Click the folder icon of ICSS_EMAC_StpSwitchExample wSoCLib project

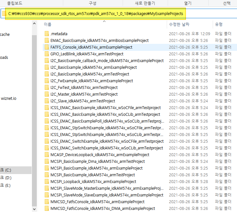pyautogui.click(x=47, y=134)
